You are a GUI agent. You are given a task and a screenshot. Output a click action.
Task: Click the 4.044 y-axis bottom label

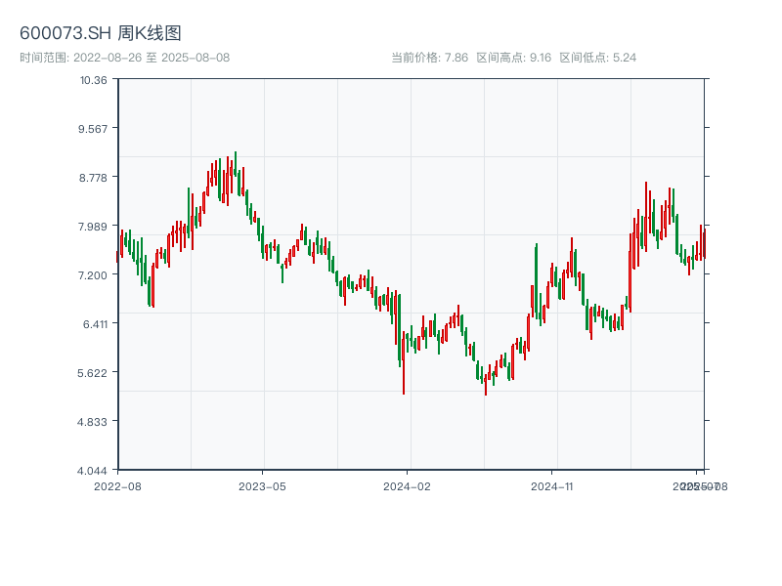(x=92, y=471)
